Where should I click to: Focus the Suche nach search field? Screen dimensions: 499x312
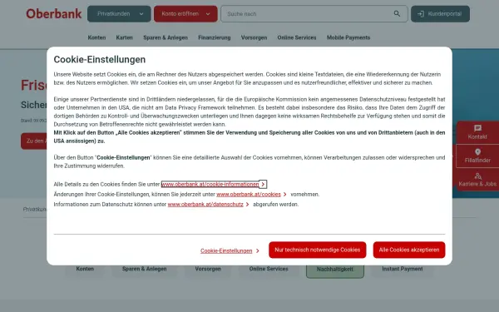[x=314, y=13]
